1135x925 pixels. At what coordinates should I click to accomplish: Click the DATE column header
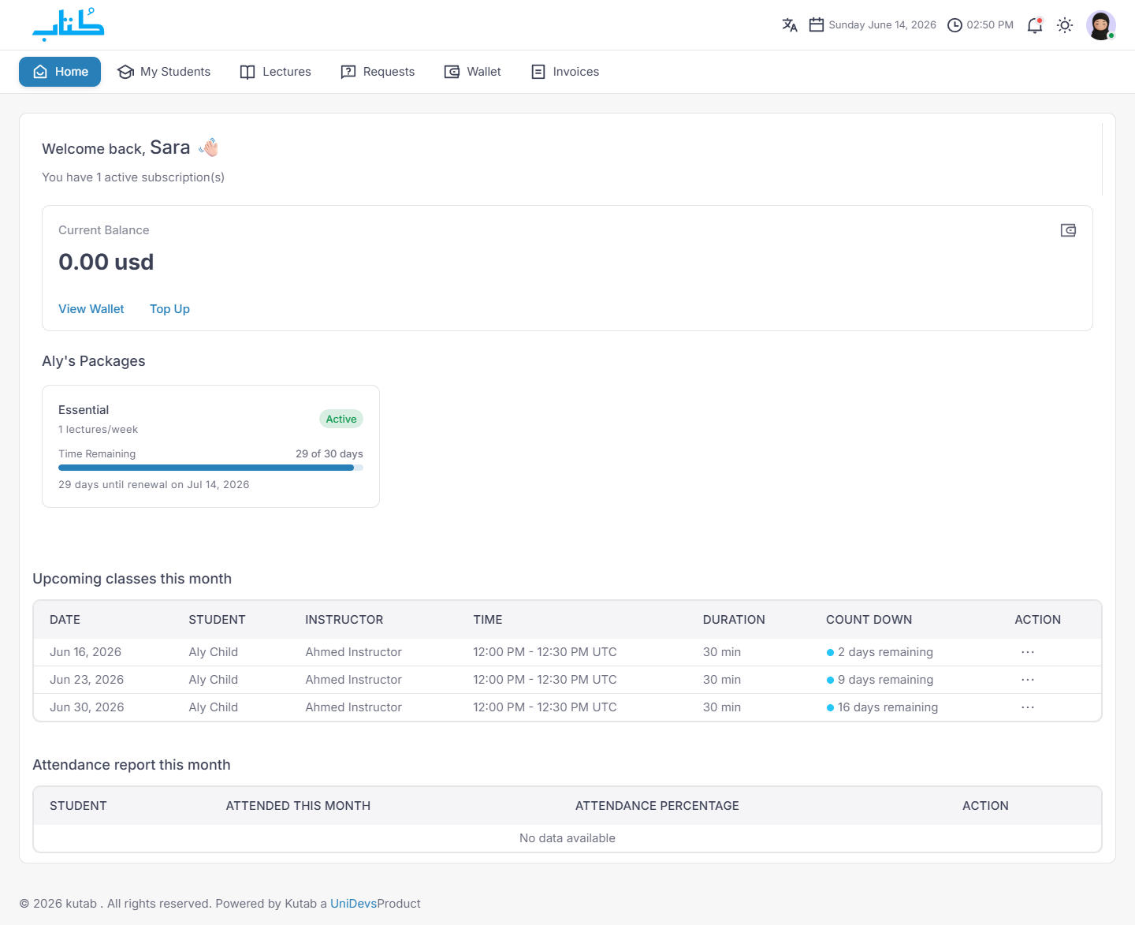pyautogui.click(x=65, y=620)
